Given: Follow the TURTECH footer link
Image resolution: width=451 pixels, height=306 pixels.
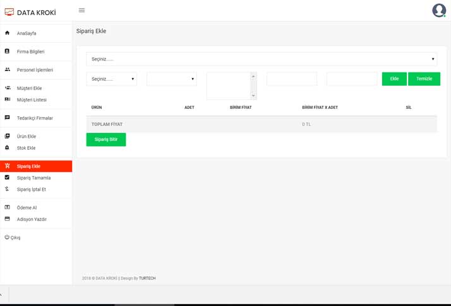Looking at the screenshot, I should [147, 278].
